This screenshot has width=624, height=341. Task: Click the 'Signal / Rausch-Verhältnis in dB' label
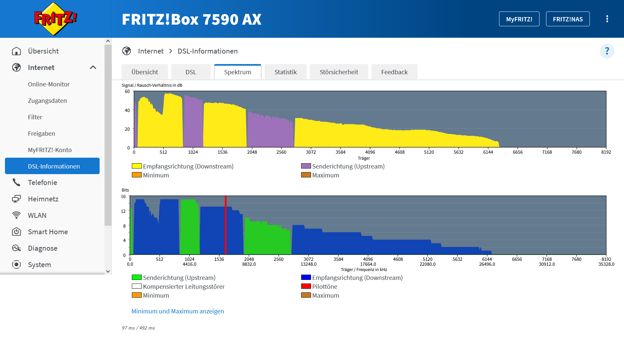[152, 85]
